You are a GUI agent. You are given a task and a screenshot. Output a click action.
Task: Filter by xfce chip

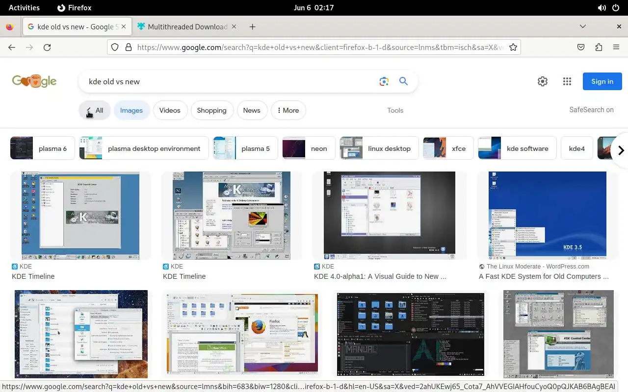click(x=448, y=148)
